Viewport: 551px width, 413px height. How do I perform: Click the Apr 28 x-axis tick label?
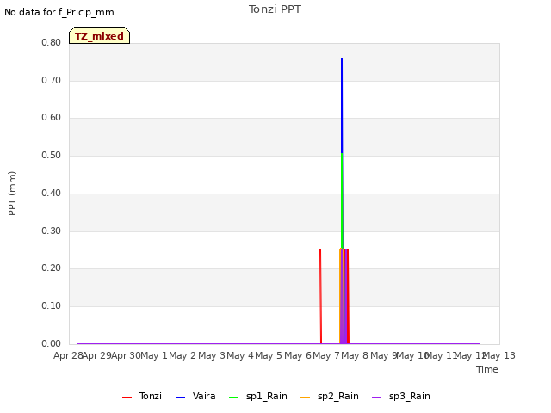[68, 355]
